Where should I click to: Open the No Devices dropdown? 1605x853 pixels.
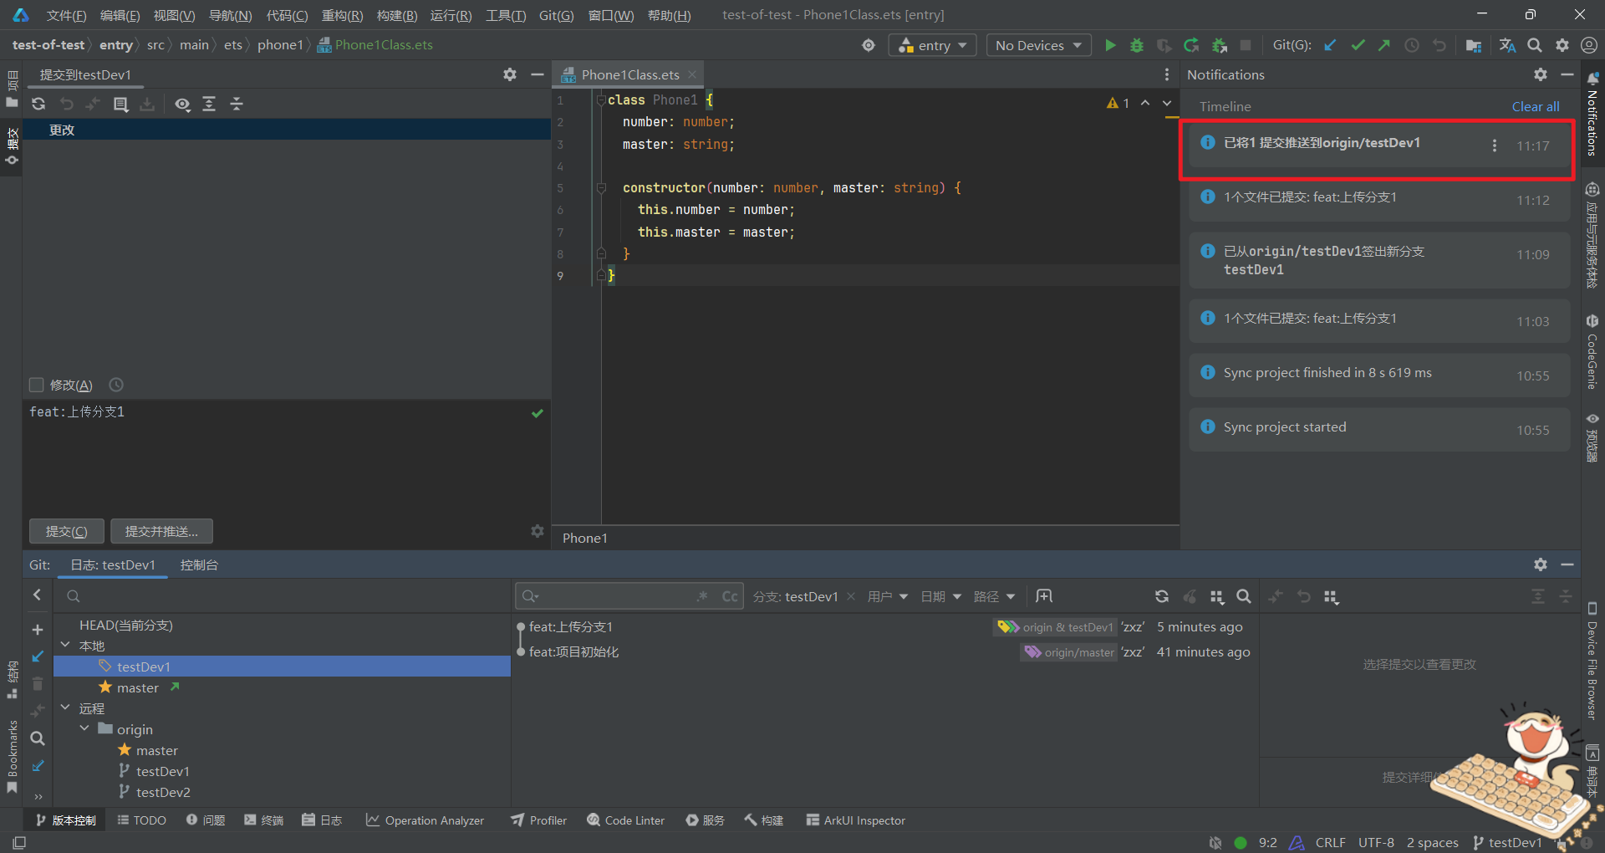click(x=1038, y=45)
